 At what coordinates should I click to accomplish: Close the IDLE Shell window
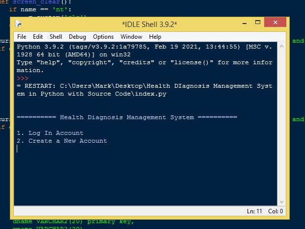pos(275,22)
